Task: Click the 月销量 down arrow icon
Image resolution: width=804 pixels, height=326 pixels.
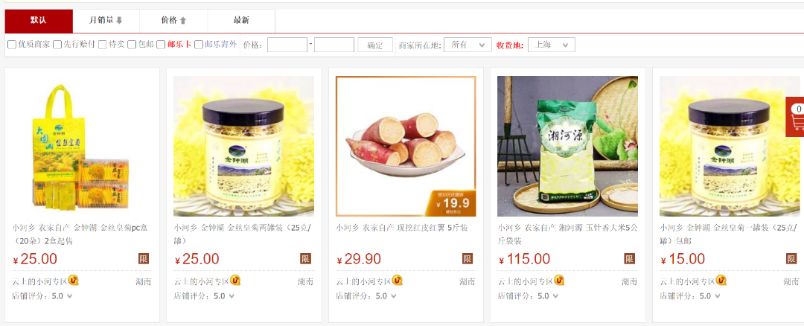Action: [119, 21]
